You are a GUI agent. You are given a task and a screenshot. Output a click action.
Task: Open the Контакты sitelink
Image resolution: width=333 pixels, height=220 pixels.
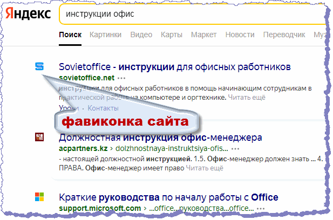pos(103,108)
